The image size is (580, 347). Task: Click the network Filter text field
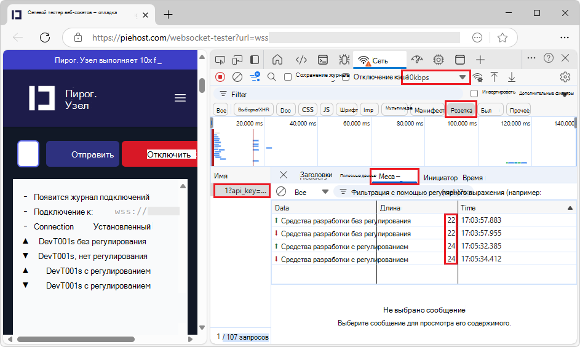[338, 94]
